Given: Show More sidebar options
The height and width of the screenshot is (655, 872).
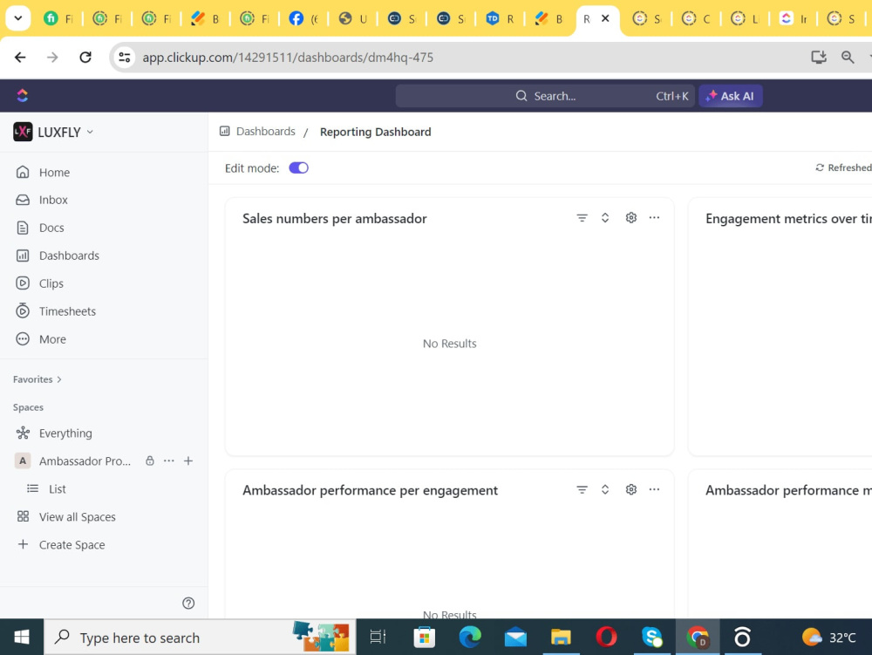Looking at the screenshot, I should click(52, 339).
